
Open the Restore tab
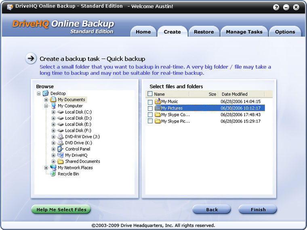coord(204,32)
